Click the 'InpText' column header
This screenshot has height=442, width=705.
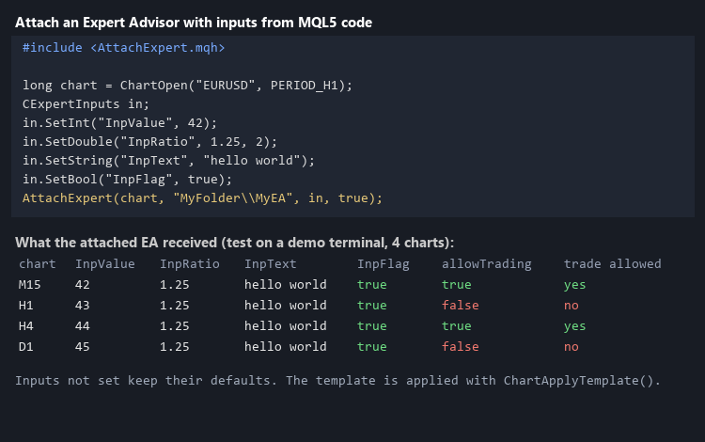tap(270, 264)
